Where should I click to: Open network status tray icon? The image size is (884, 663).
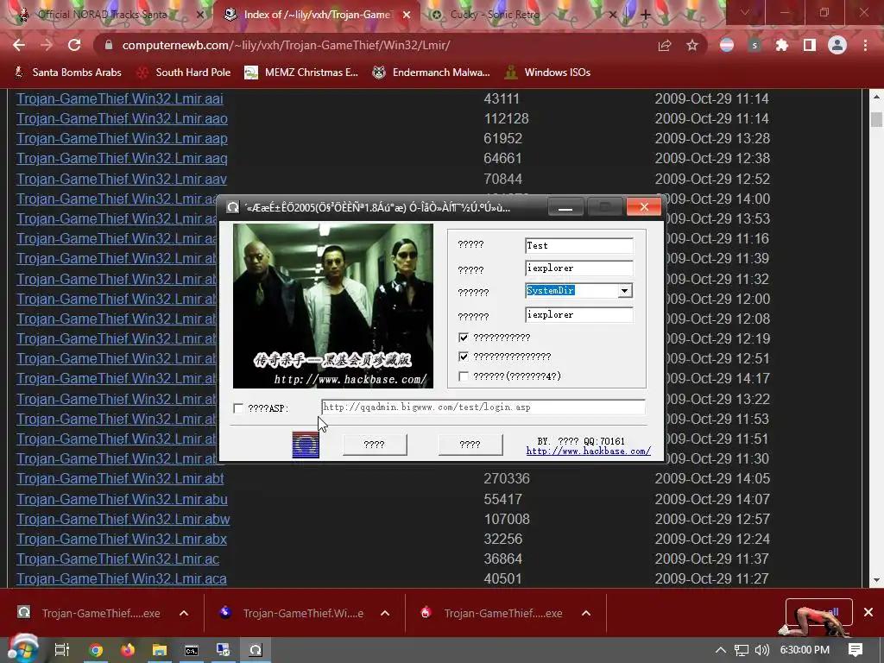pos(742,650)
